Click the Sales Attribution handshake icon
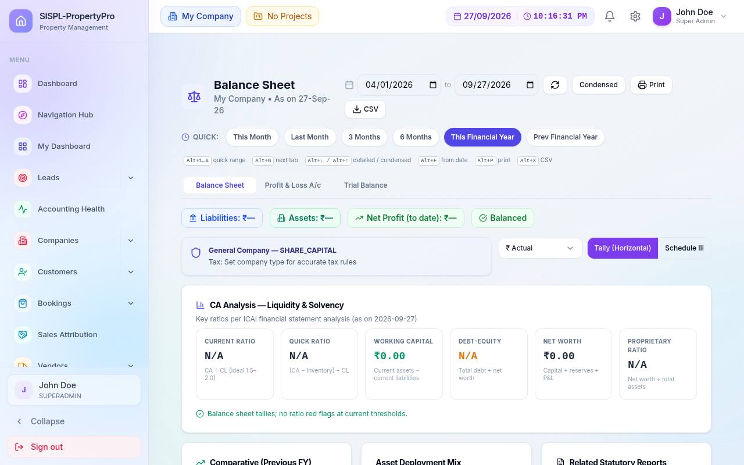744x465 pixels. pos(23,335)
